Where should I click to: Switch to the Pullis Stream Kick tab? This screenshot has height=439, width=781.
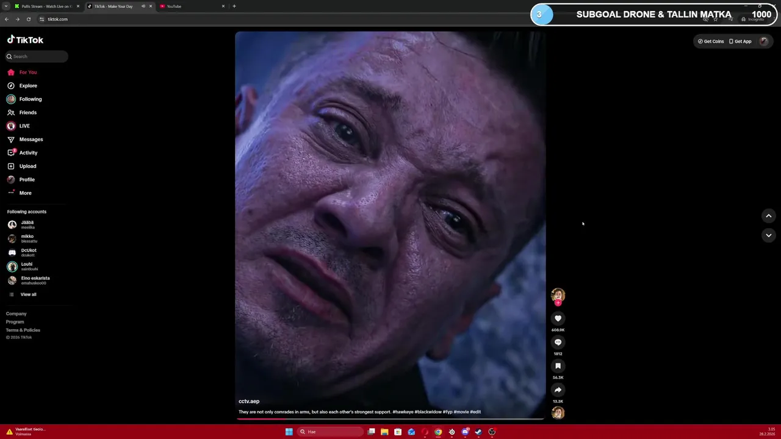(46, 6)
